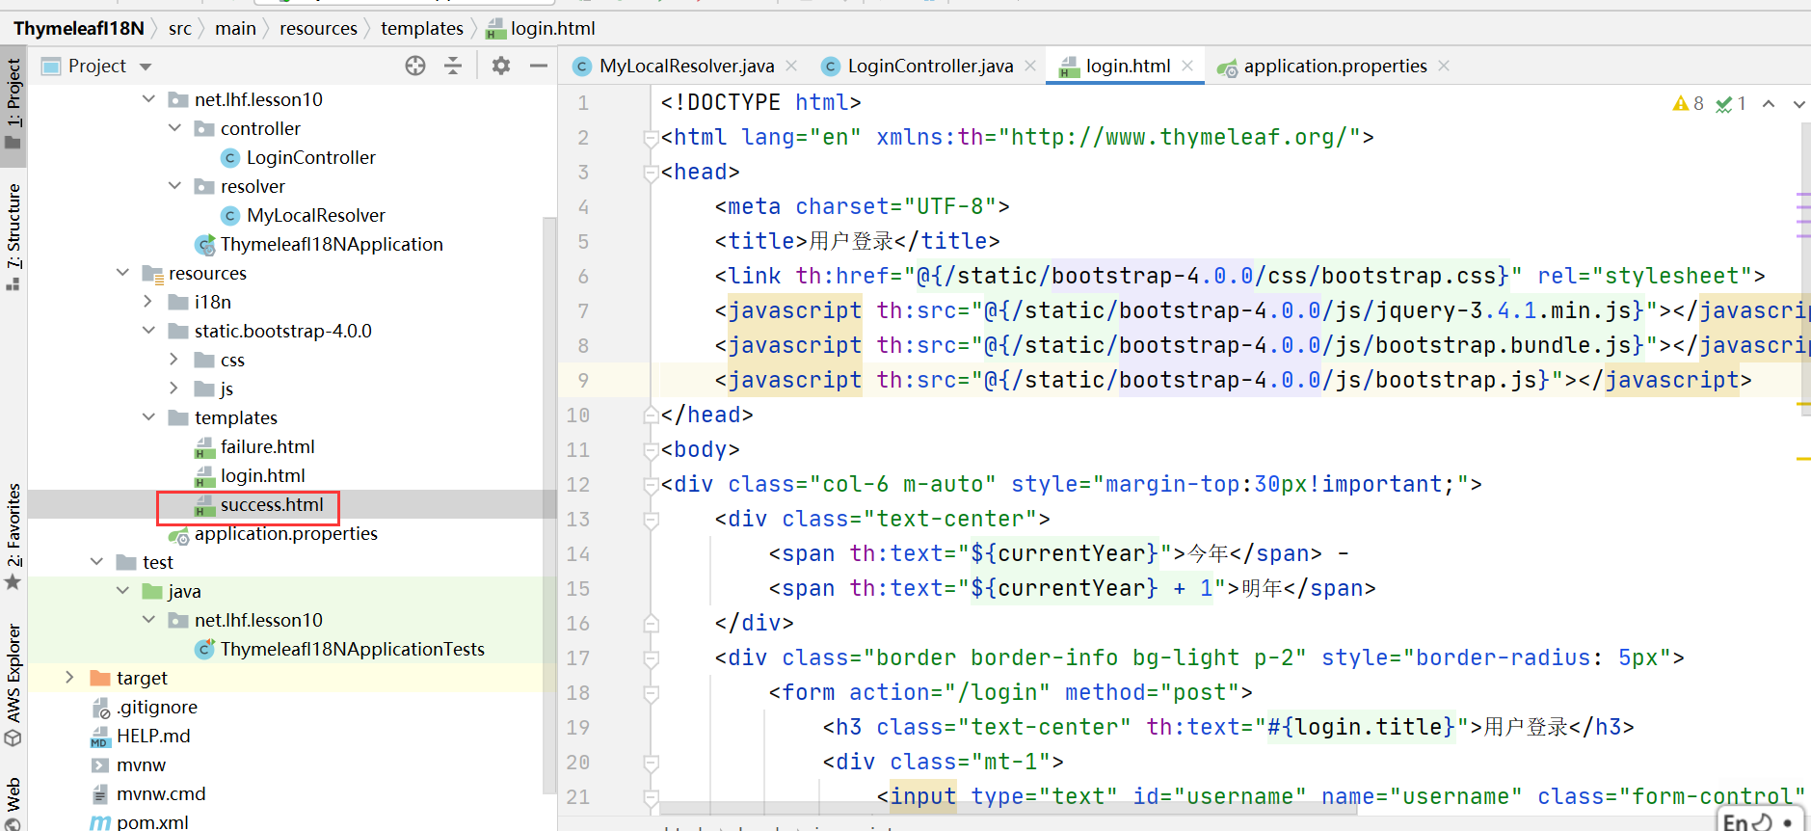The height and width of the screenshot is (831, 1811).
Task: Collapse the net.lhf.lesson10 main package
Action: 148,99
